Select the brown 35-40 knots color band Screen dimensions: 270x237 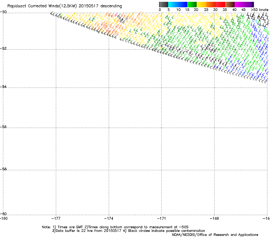[x=230, y=4]
